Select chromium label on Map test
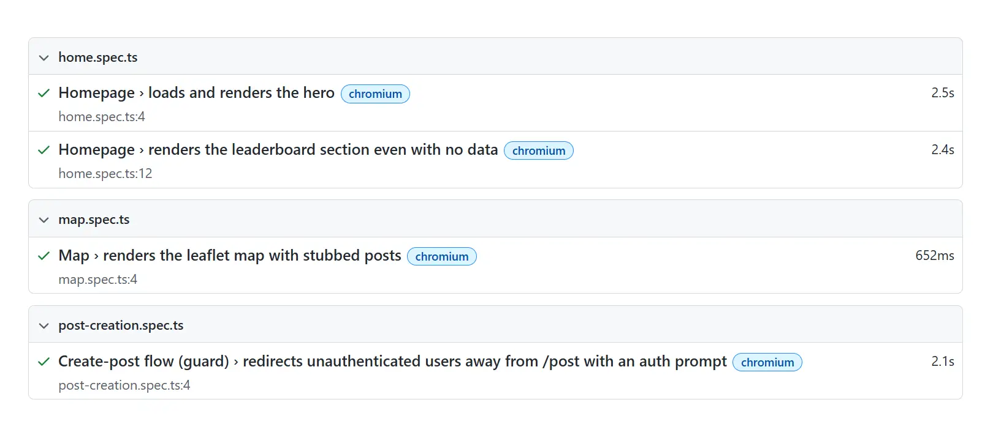The width and height of the screenshot is (993, 438). tap(442, 256)
